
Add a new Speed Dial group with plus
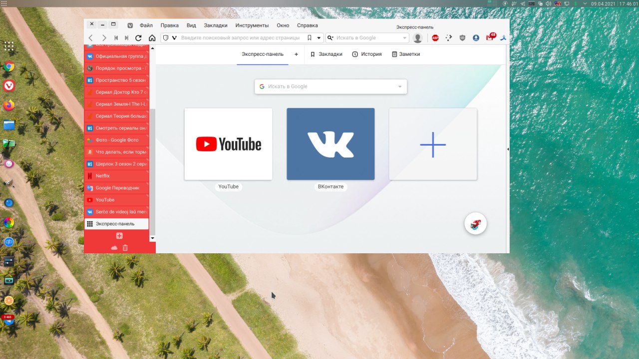pyautogui.click(x=296, y=54)
